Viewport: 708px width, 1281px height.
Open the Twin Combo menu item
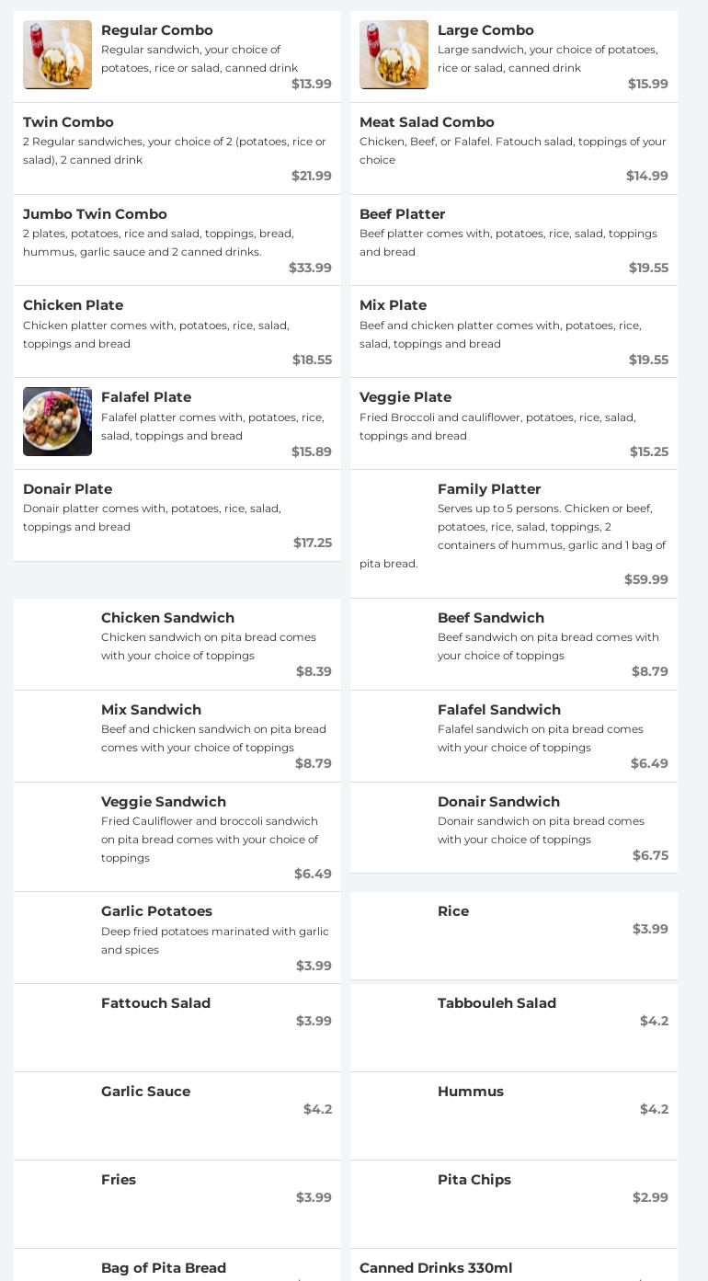coord(177,147)
